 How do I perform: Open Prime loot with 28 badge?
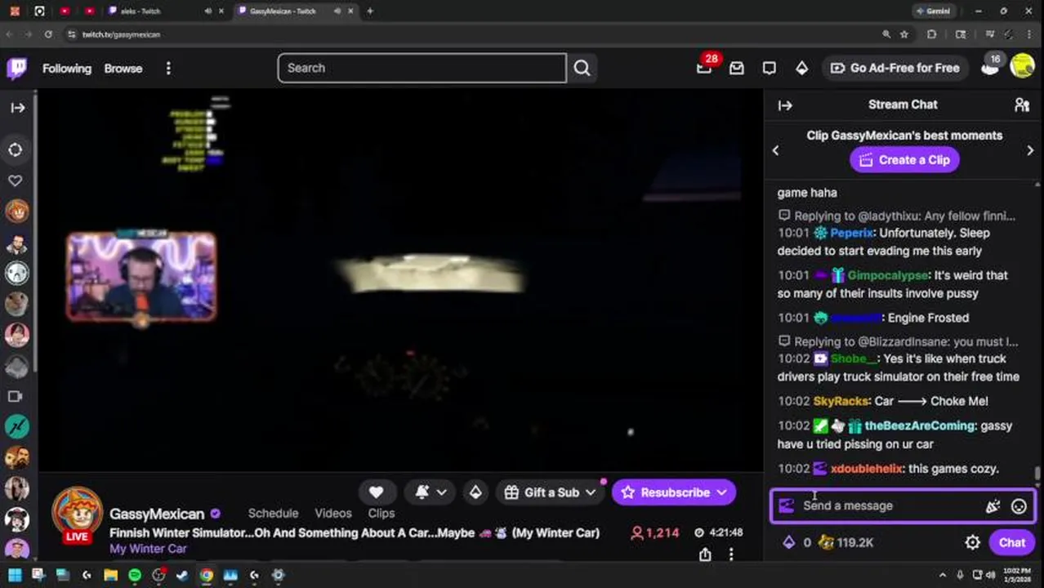tap(704, 68)
